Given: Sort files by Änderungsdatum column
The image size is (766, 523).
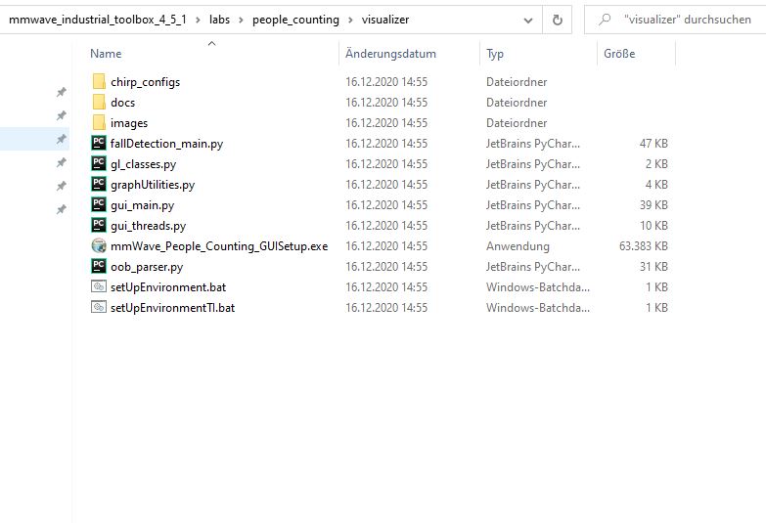Looking at the screenshot, I should coord(390,54).
